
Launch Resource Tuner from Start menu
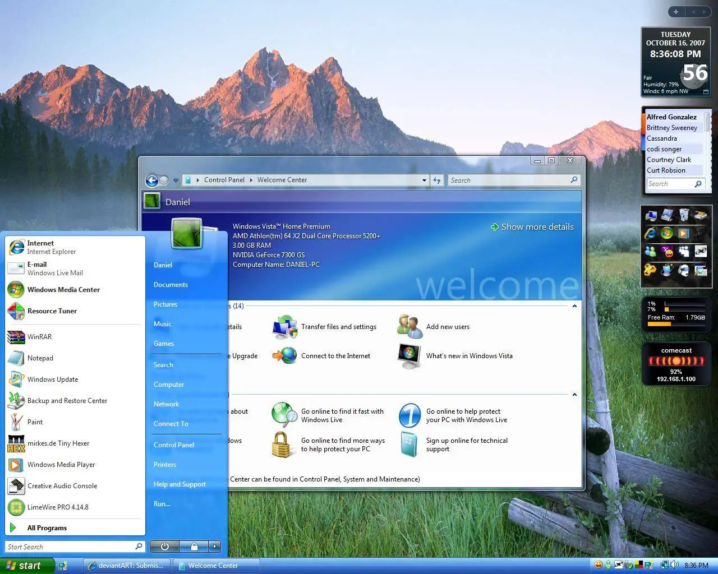point(75,311)
